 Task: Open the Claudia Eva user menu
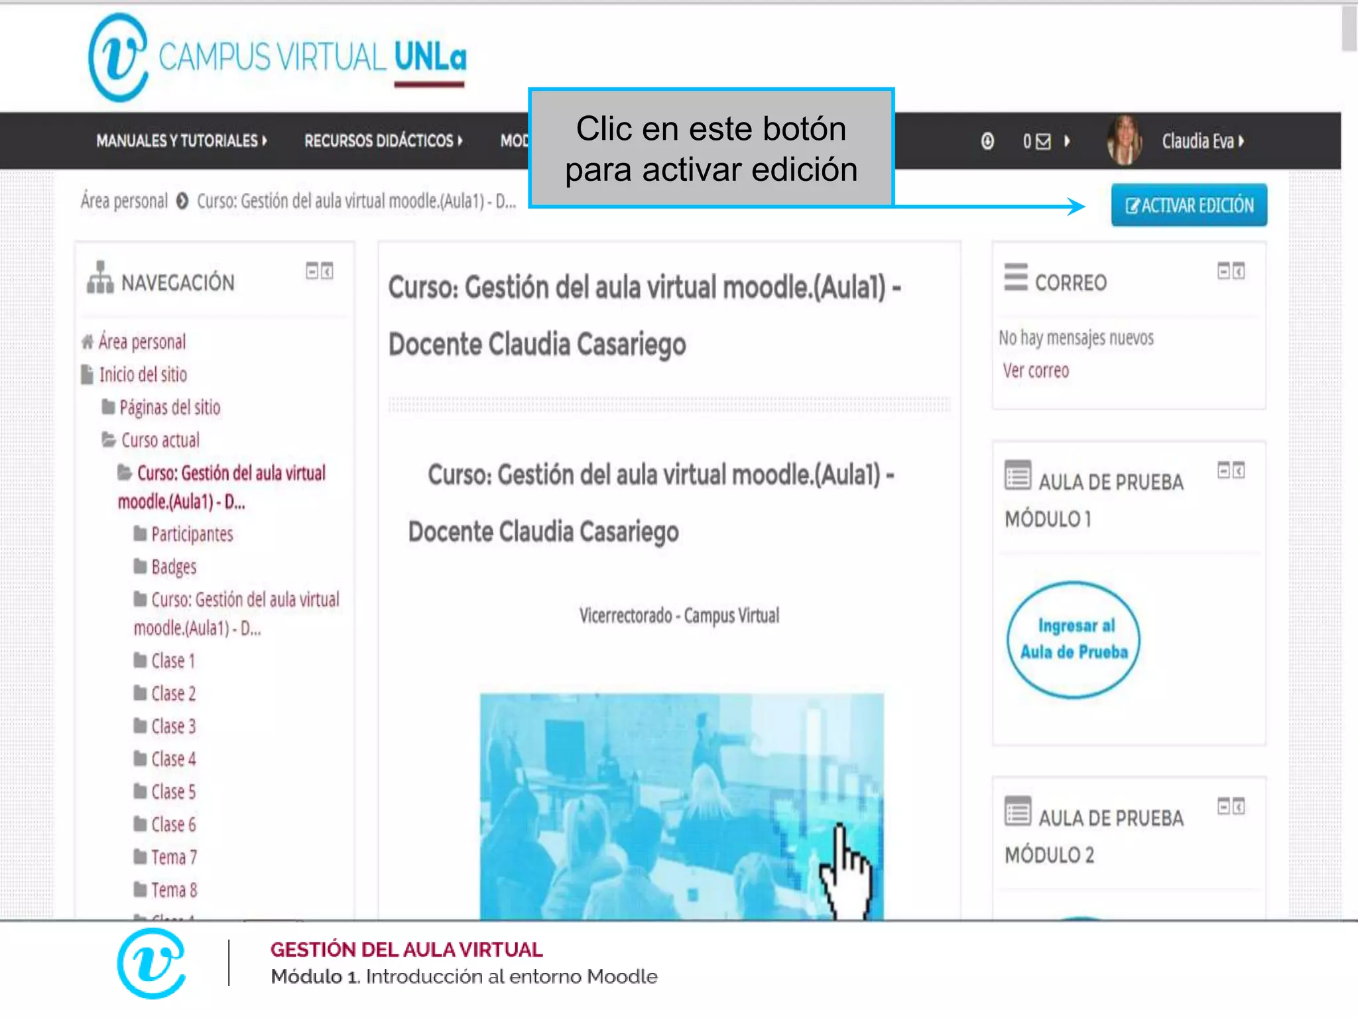pyautogui.click(x=1203, y=141)
